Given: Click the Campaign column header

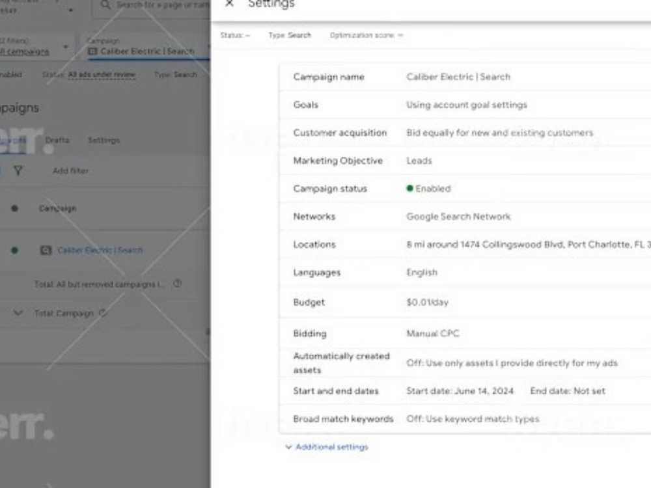Looking at the screenshot, I should tap(58, 208).
